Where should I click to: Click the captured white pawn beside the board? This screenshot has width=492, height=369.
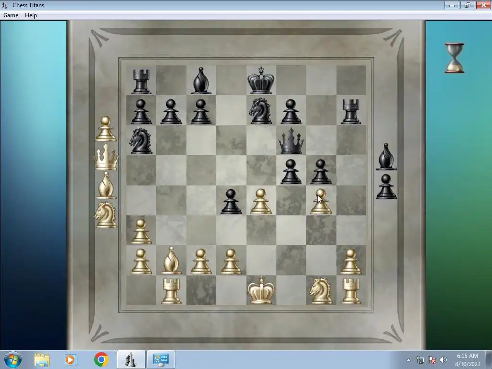click(106, 129)
